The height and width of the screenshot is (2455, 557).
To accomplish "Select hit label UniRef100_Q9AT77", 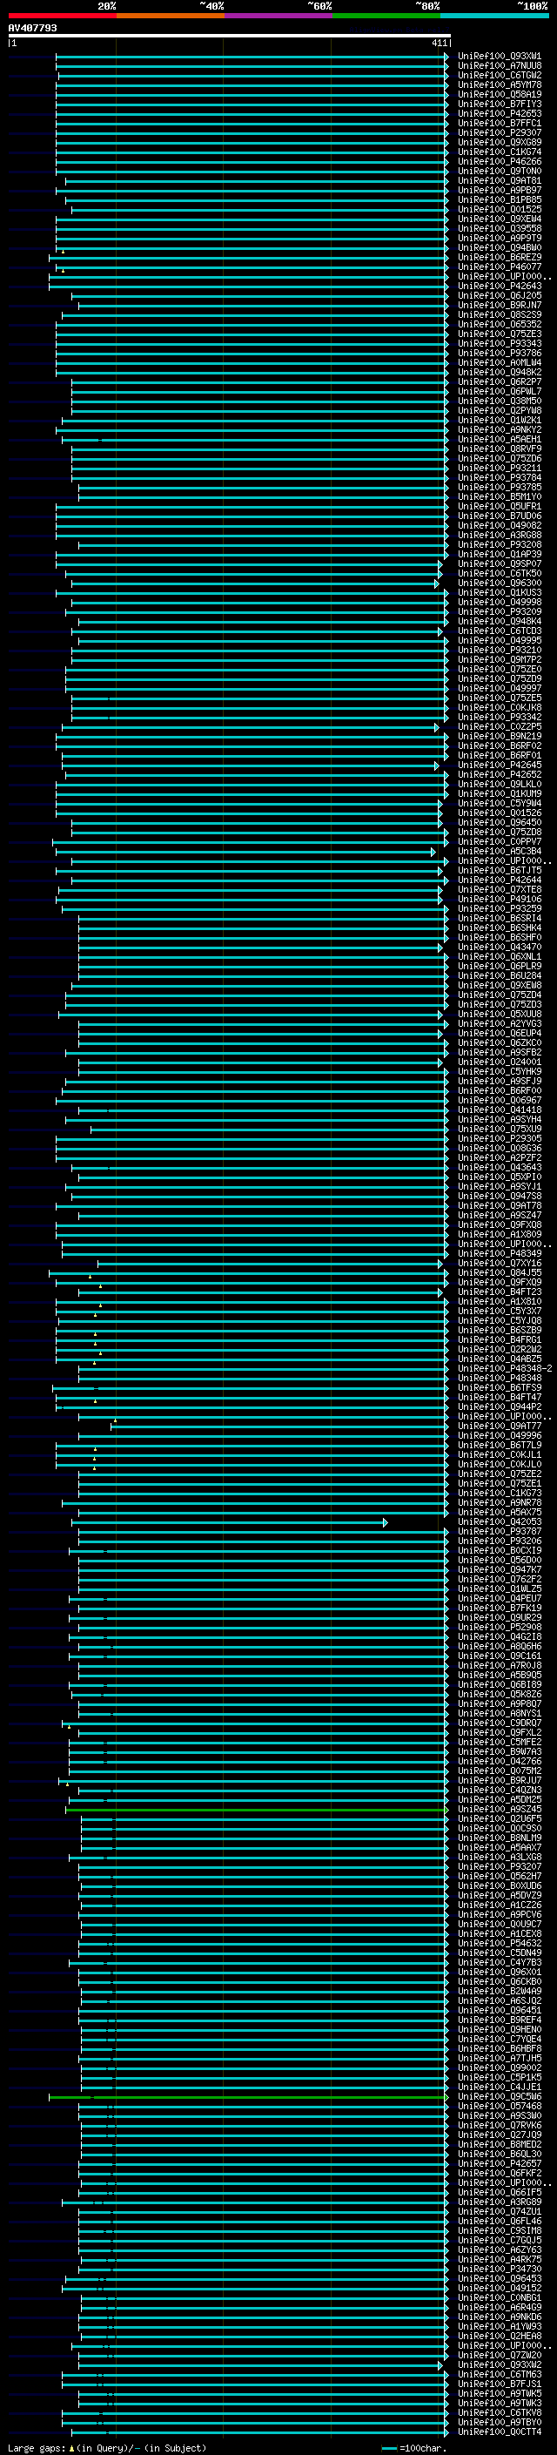I will (x=500, y=1426).
